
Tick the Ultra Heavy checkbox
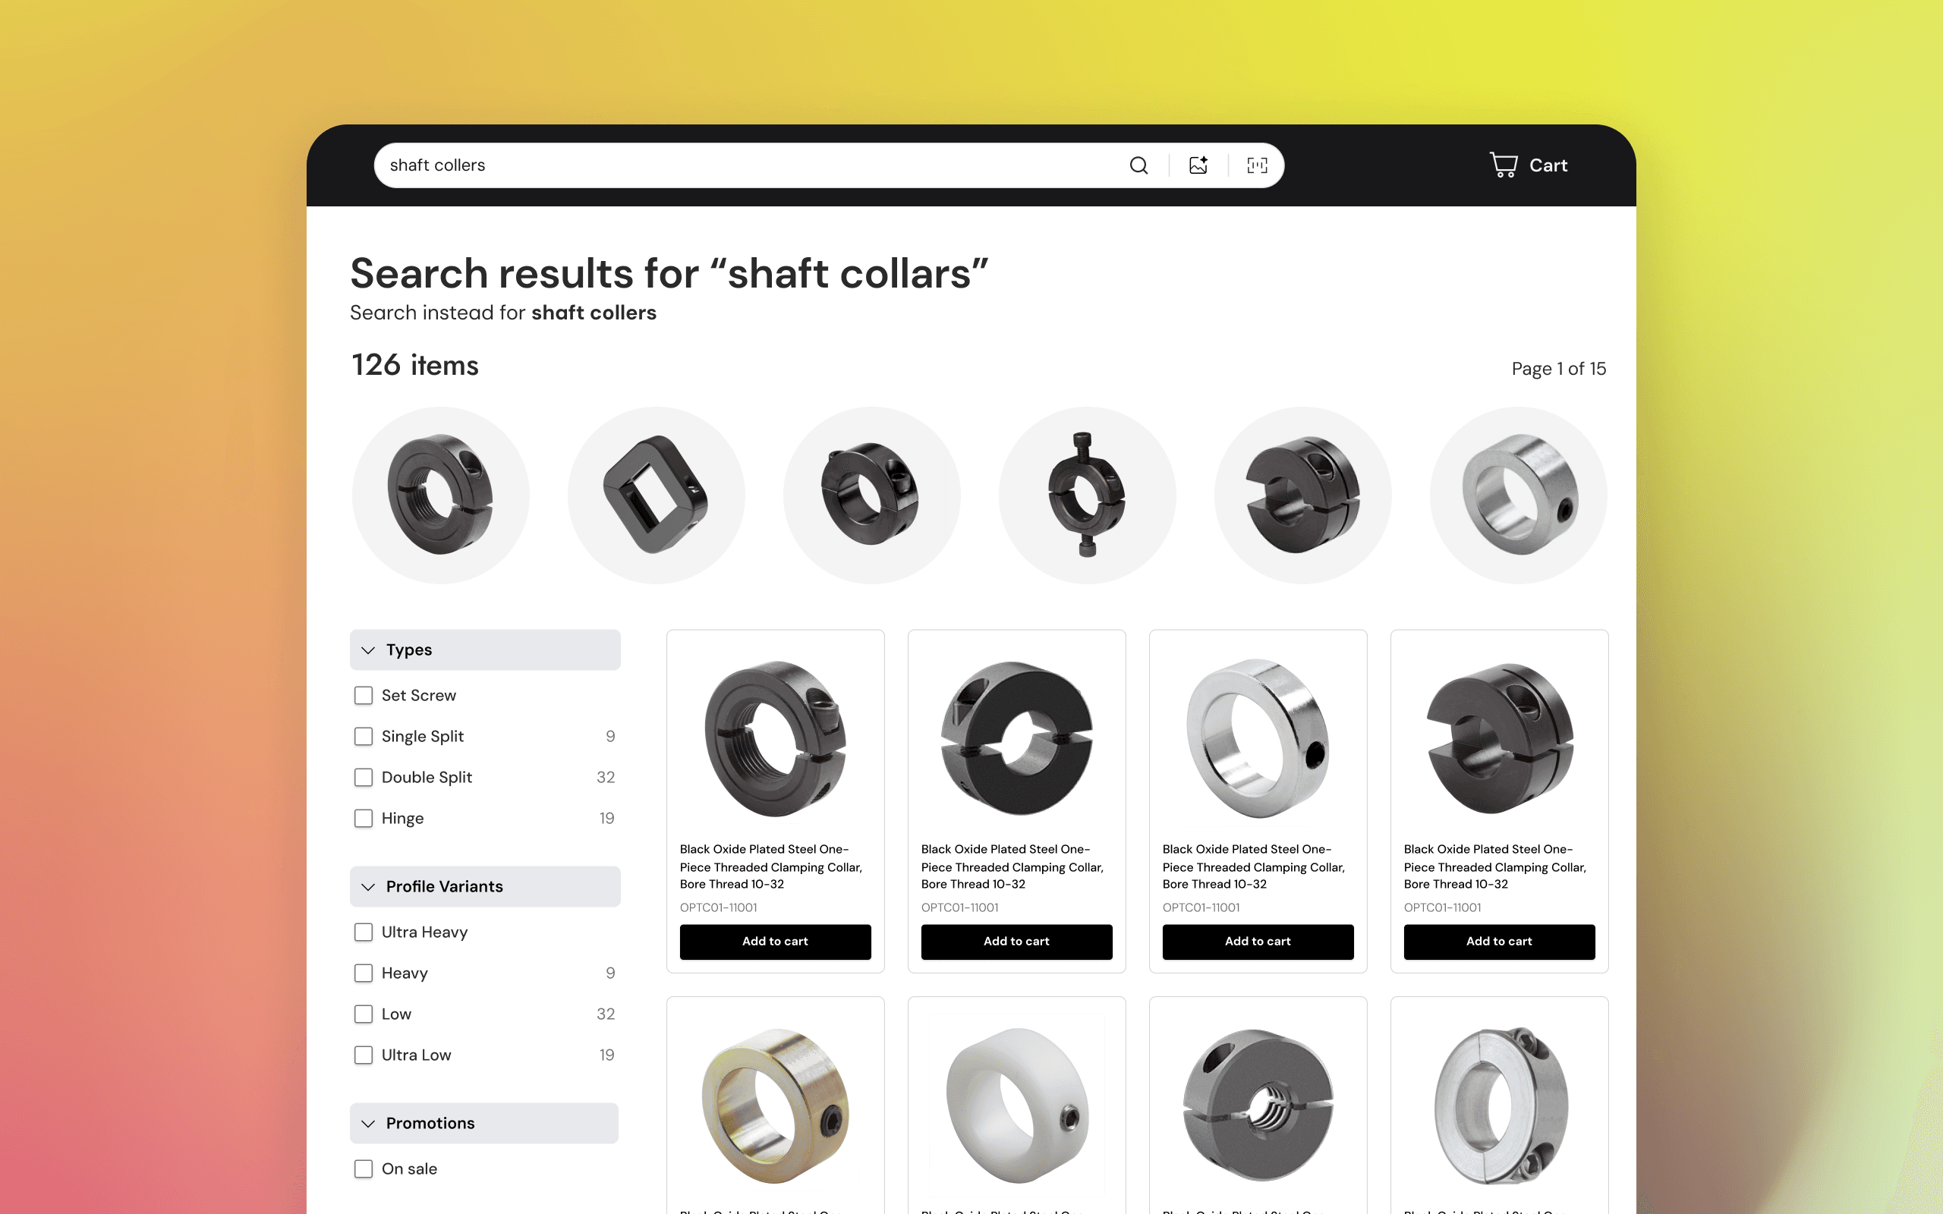click(364, 933)
